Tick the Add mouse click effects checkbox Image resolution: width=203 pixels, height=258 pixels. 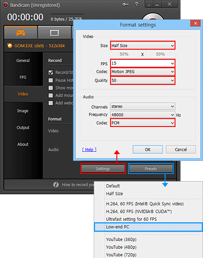tap(51, 95)
